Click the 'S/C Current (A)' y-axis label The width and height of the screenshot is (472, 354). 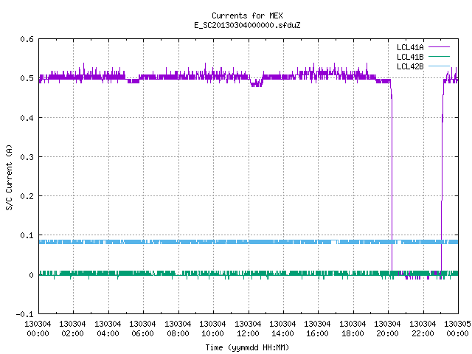(10, 178)
